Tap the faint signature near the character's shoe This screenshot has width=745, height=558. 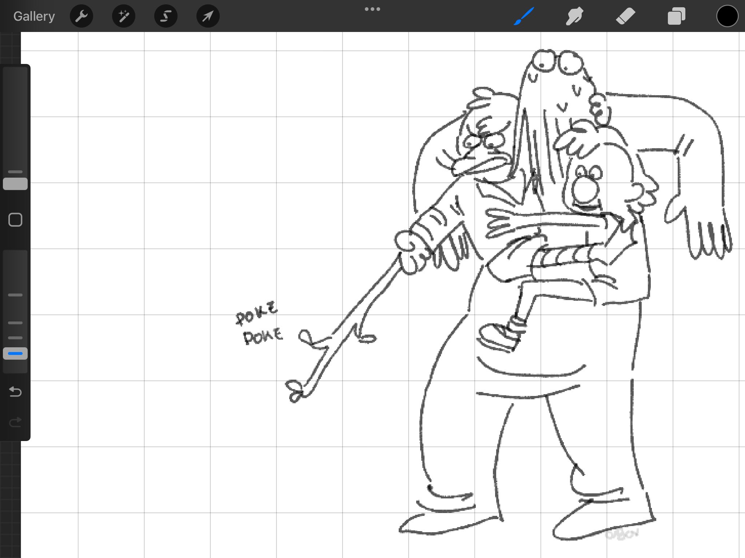(x=622, y=534)
